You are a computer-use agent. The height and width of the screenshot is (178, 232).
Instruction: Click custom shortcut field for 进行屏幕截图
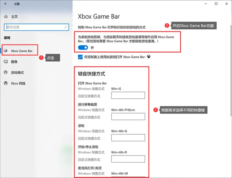128,117
